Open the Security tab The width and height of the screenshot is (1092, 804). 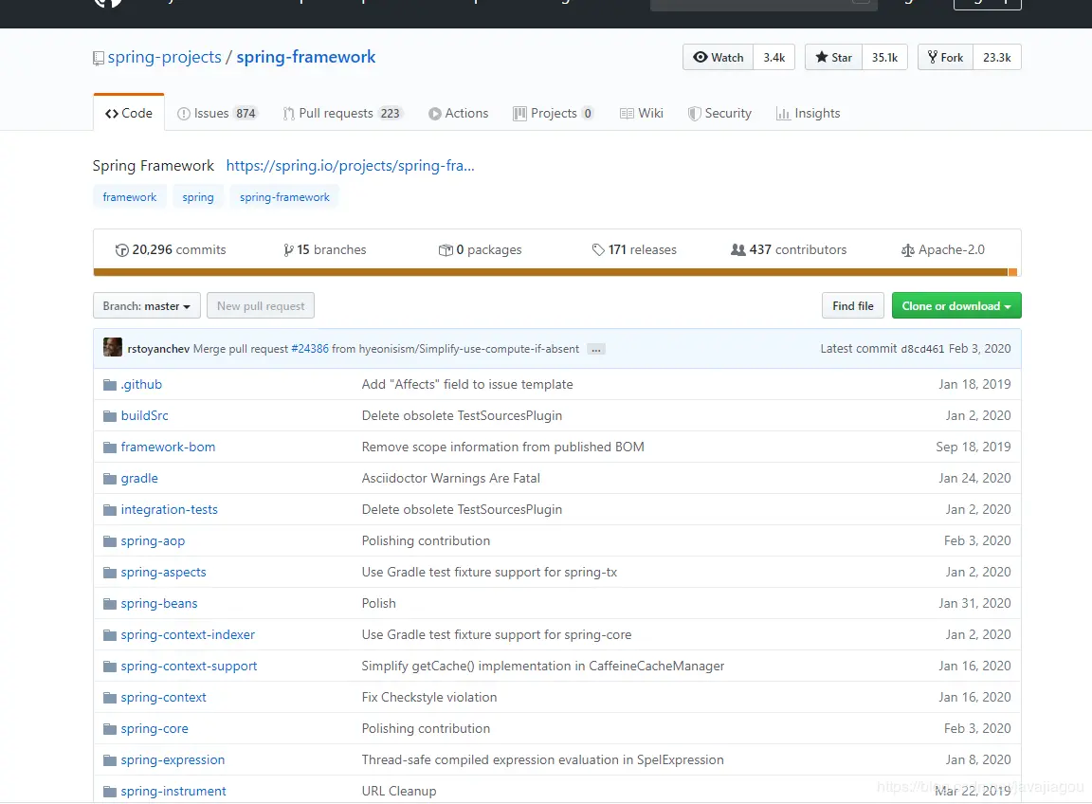tap(719, 114)
